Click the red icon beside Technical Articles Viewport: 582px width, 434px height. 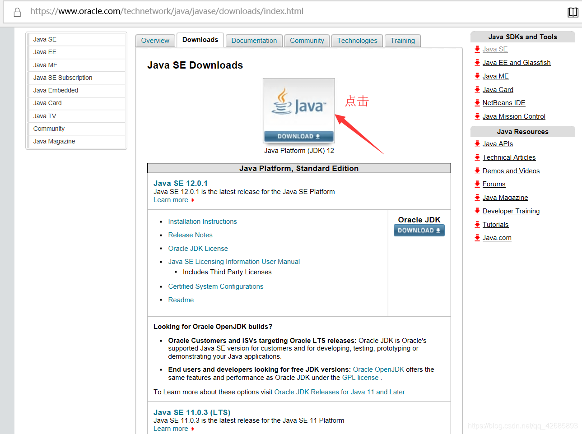(477, 157)
